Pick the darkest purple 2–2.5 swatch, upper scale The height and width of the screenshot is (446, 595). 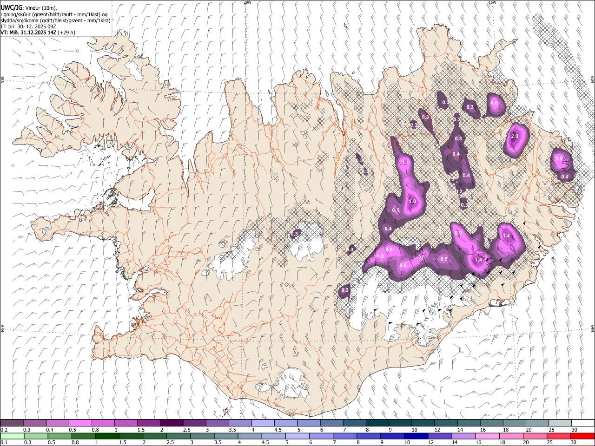[171, 423]
